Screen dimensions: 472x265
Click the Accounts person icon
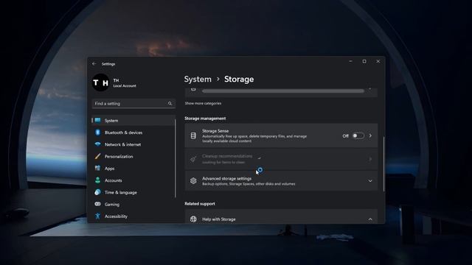click(x=97, y=180)
